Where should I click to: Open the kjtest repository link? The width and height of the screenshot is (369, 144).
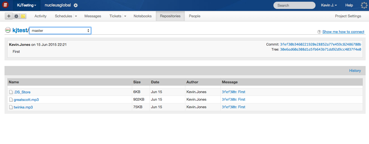20,30
